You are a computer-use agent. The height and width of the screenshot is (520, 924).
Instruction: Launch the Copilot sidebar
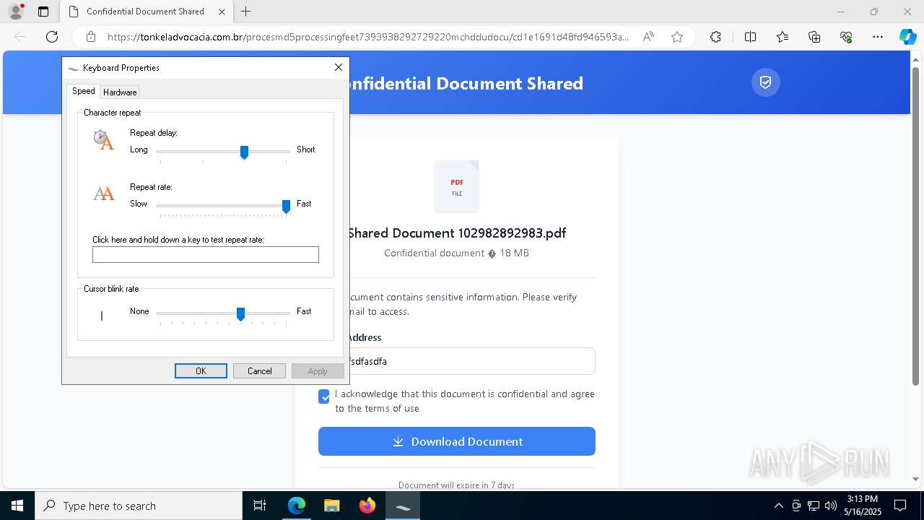point(907,37)
